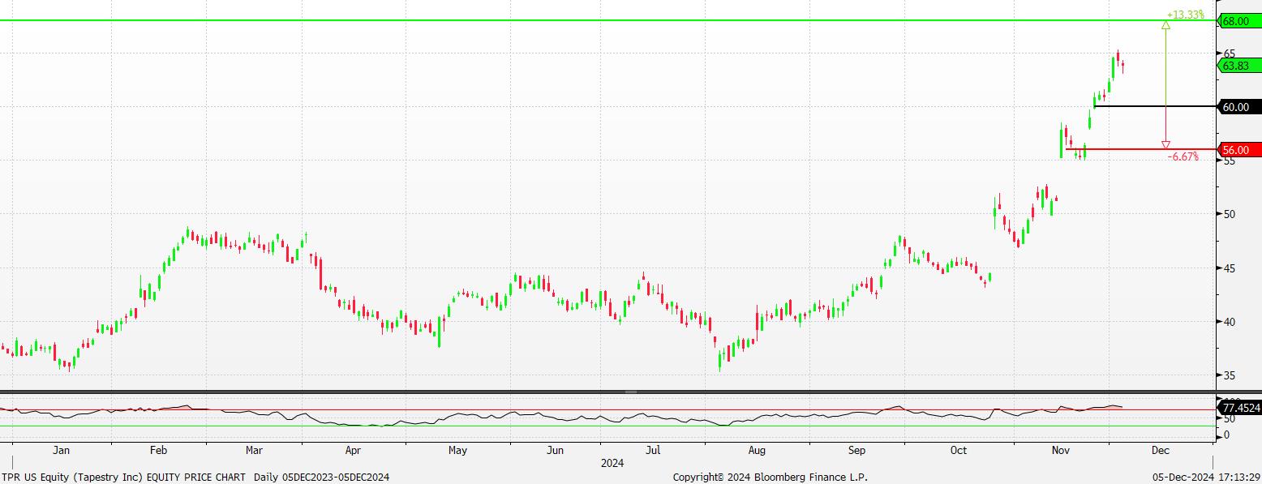The image size is (1262, 484).
Task: Click the red downward stop arrowhead
Action: tap(1165, 144)
